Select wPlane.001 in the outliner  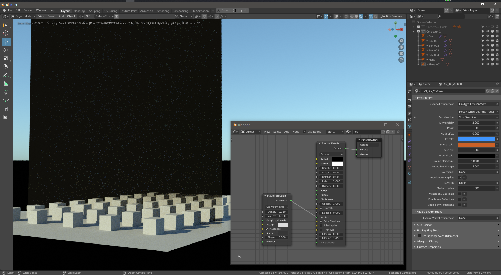(433, 65)
